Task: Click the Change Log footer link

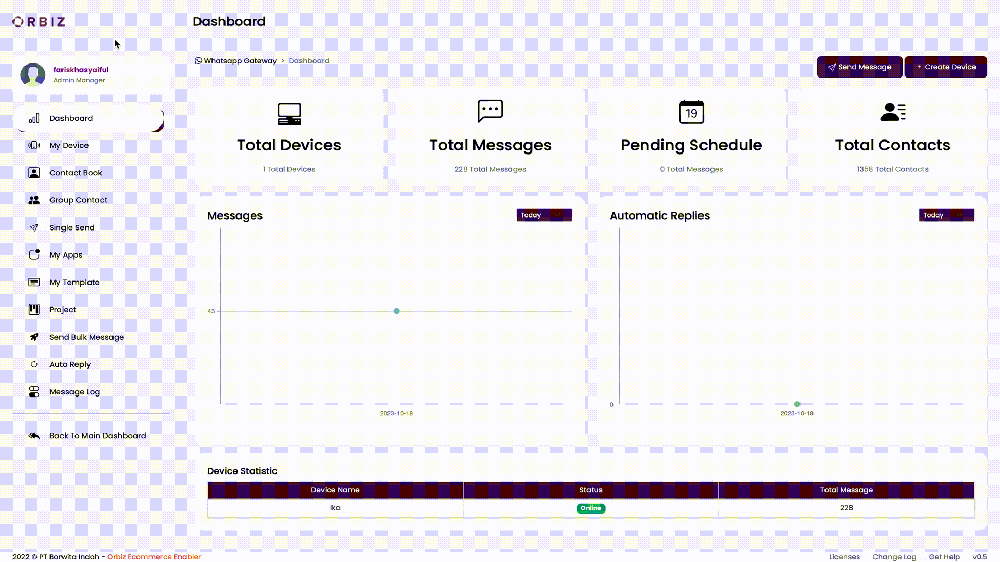Action: coord(894,556)
